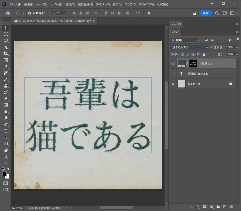Select the Path Selection tool
Screen dimensions: 241x211
click(x=6, y=137)
